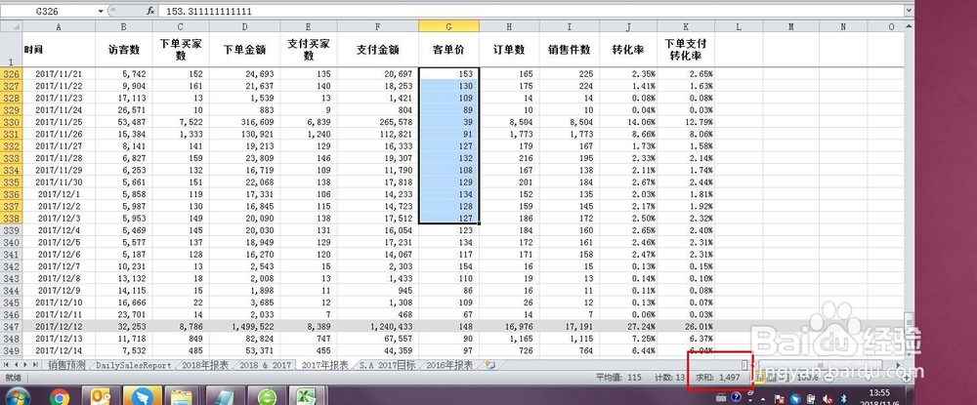The width and height of the screenshot is (977, 405).
Task: Click the Select All corner of the sheet
Action: coord(11,26)
